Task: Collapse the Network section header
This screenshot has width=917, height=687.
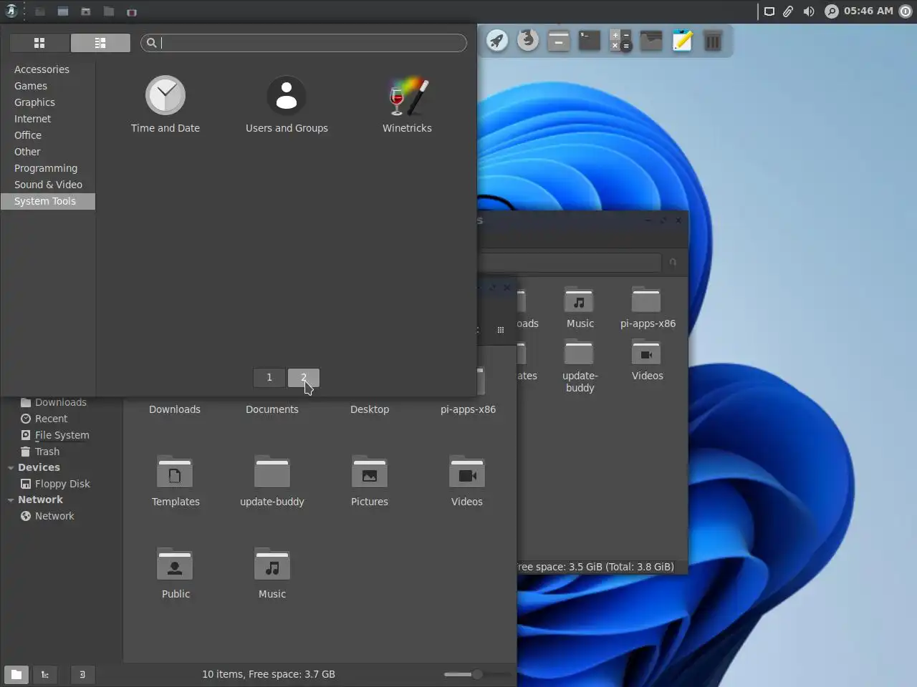Action: (x=11, y=500)
